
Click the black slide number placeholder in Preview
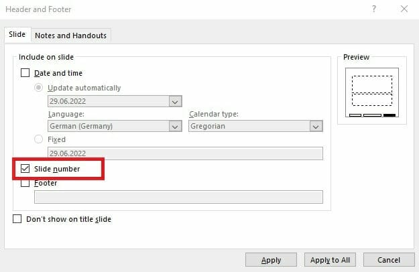tap(390, 115)
